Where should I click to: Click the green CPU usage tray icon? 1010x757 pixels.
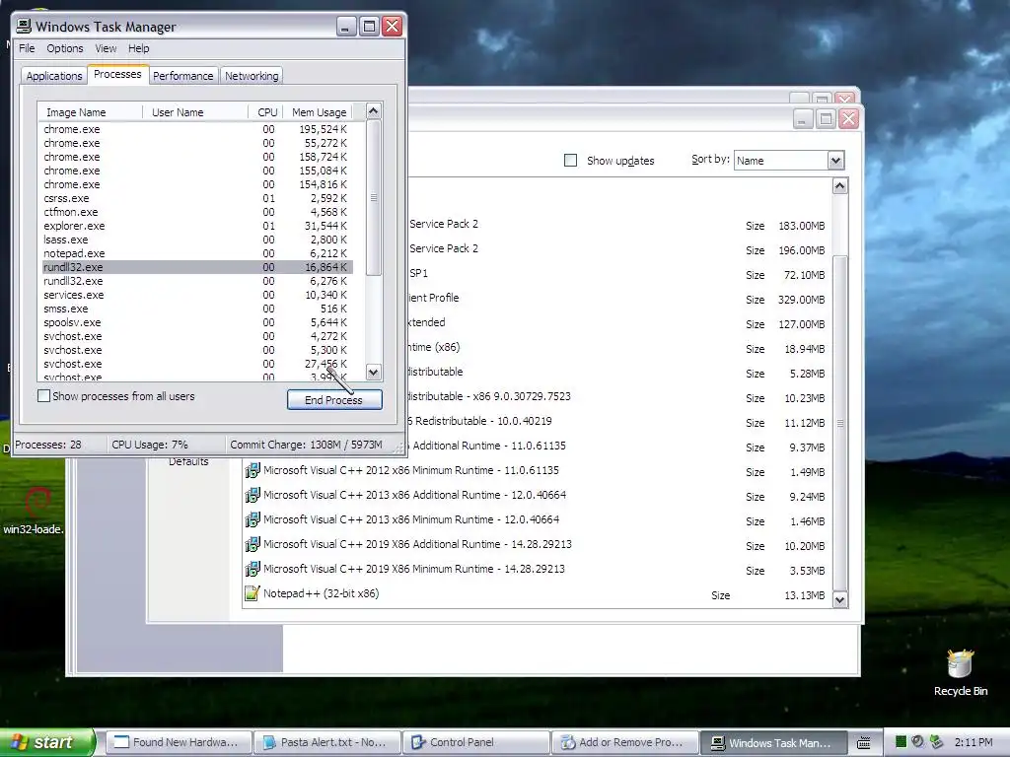[x=902, y=742]
